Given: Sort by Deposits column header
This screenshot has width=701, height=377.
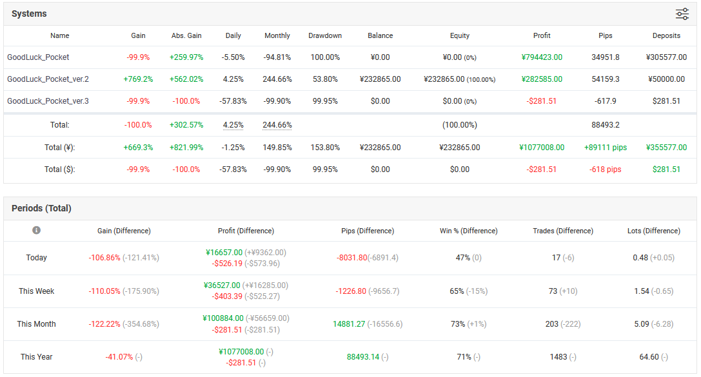Looking at the screenshot, I should tap(666, 35).
